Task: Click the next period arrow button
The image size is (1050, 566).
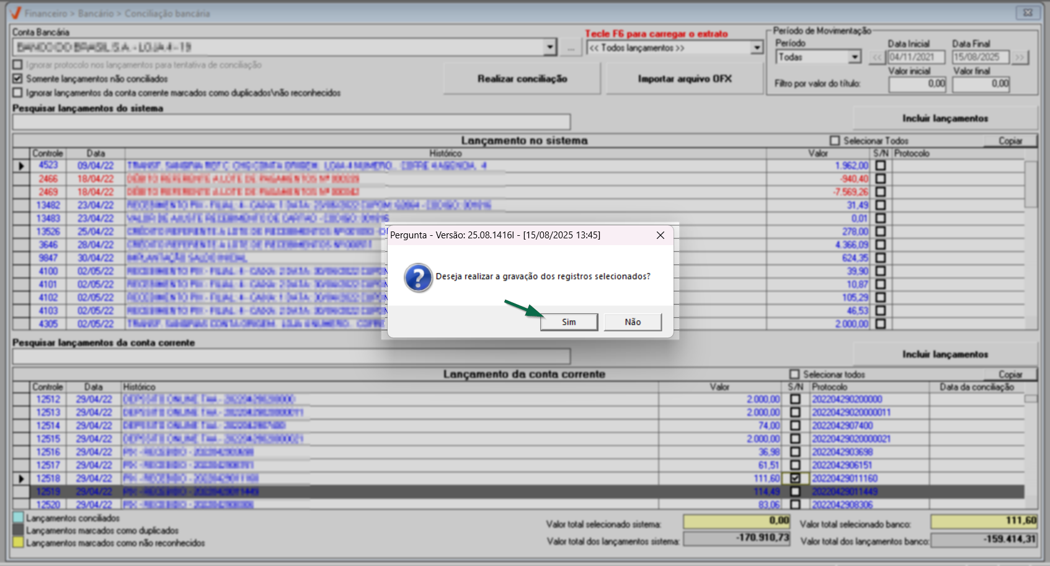Action: point(1020,58)
